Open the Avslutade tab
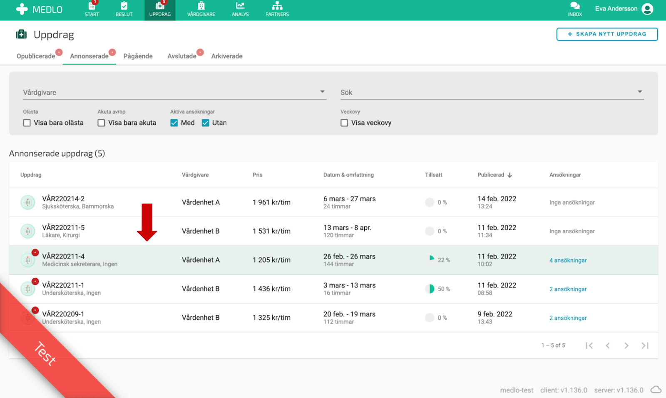The width and height of the screenshot is (666, 398). [x=182, y=56]
